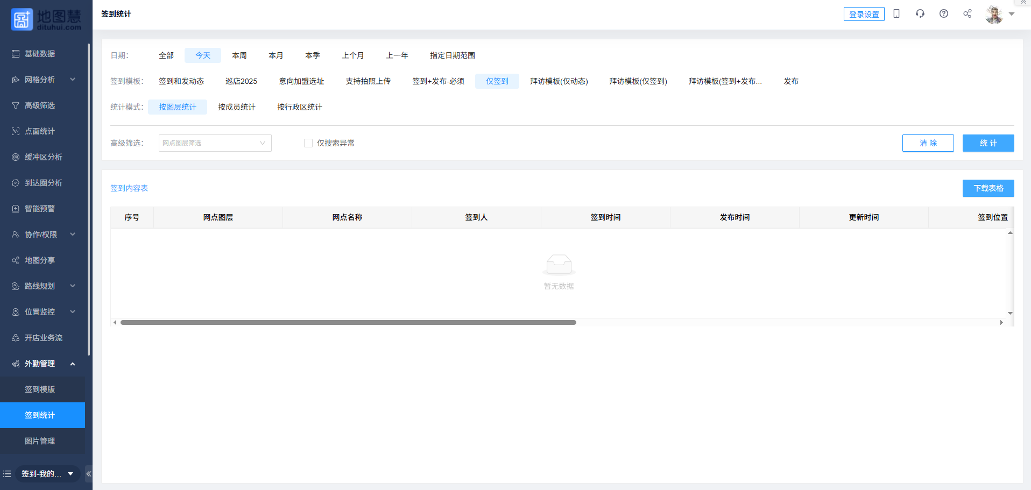Click the table horizontal scrollbar
The image size is (1031, 490).
[x=348, y=323]
